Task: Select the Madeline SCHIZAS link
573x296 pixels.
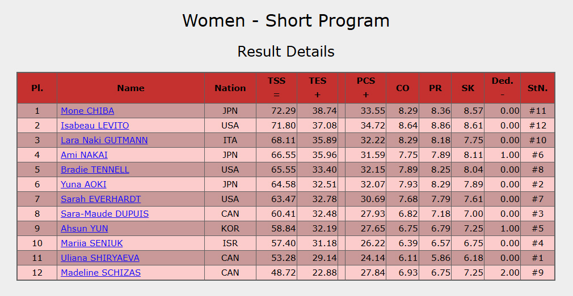Action: 100,273
